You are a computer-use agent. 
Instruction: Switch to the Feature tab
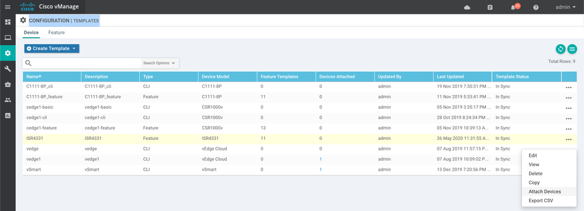(x=56, y=32)
